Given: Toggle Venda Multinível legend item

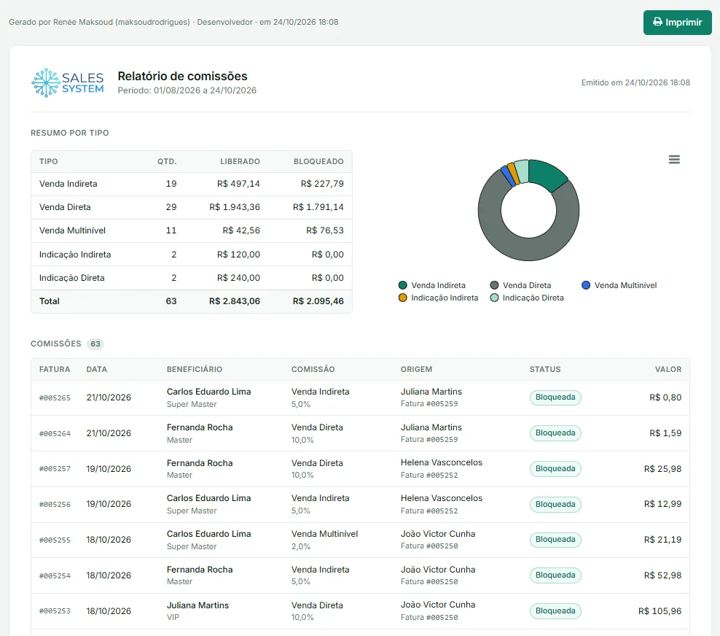Looking at the screenshot, I should click(x=619, y=285).
